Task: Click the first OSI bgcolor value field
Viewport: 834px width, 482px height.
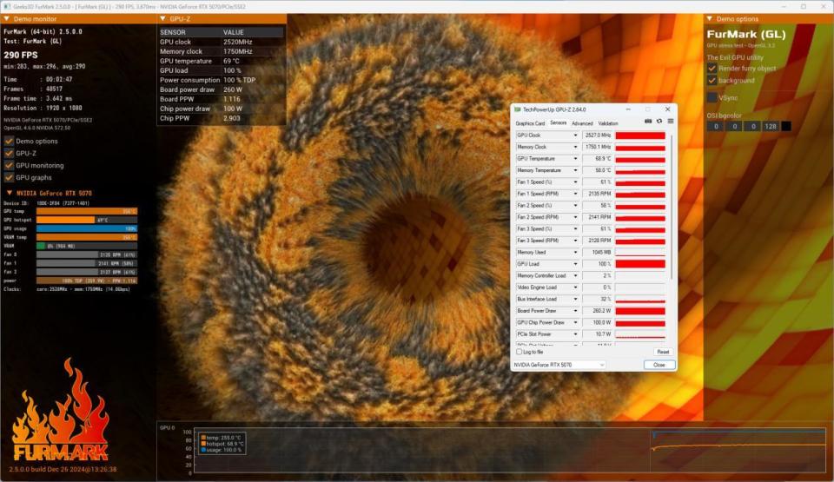Action: [x=716, y=126]
